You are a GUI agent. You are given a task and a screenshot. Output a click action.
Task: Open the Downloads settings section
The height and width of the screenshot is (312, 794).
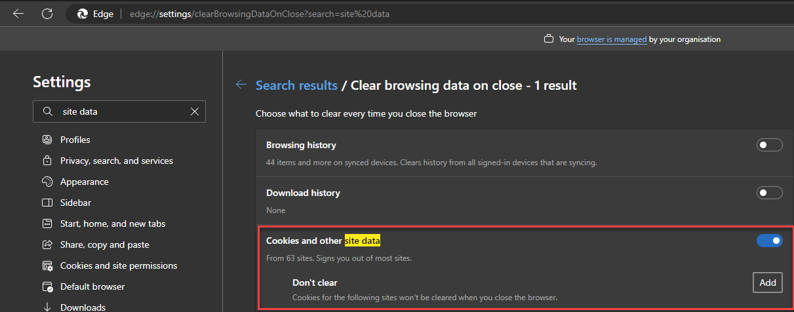pyautogui.click(x=83, y=307)
